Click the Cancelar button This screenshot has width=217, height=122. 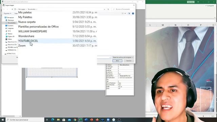pyautogui.click(x=129, y=61)
